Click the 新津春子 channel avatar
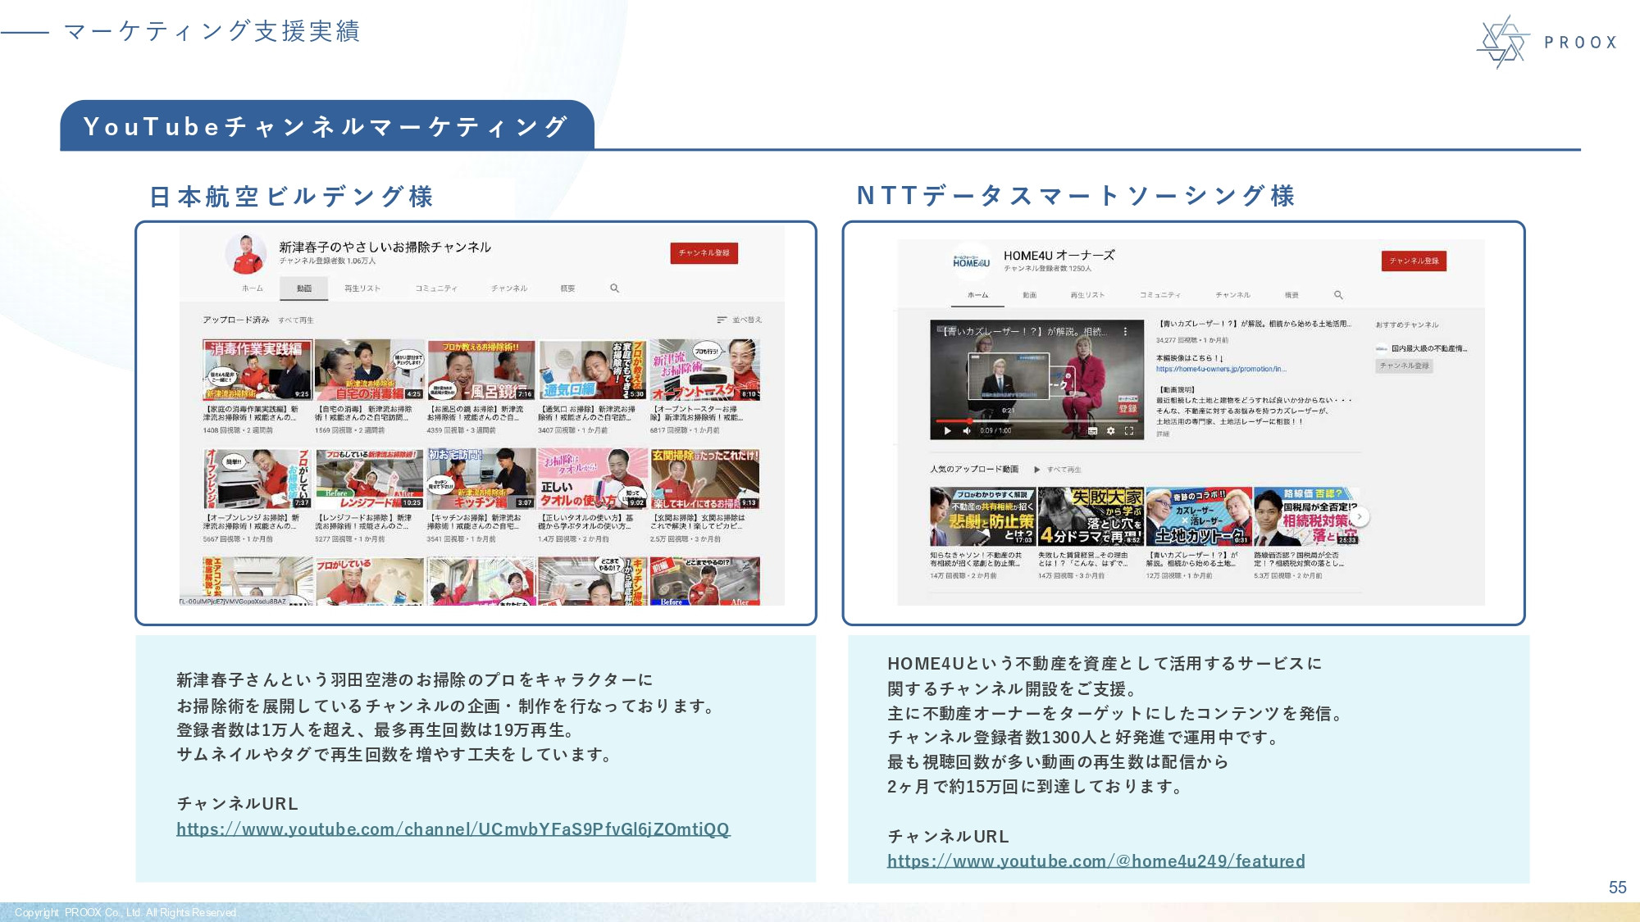 point(248,252)
